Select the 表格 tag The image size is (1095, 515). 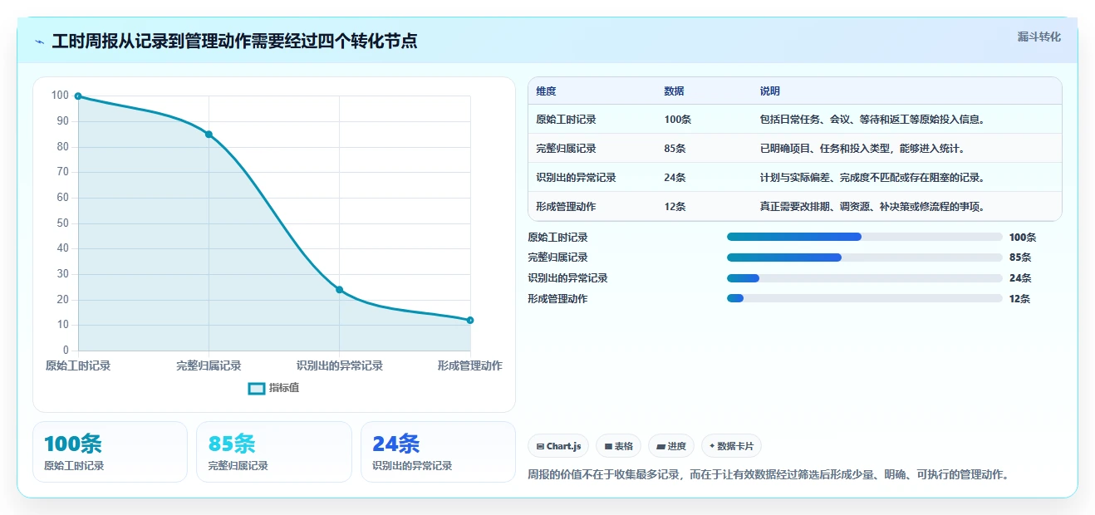pos(618,446)
